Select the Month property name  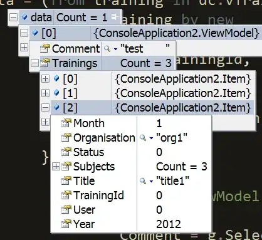[89, 123]
